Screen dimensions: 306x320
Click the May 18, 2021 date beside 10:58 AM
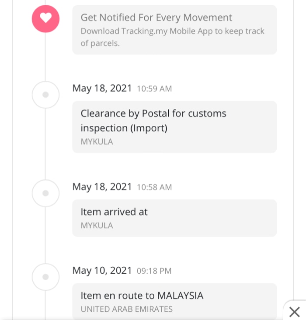click(x=102, y=187)
